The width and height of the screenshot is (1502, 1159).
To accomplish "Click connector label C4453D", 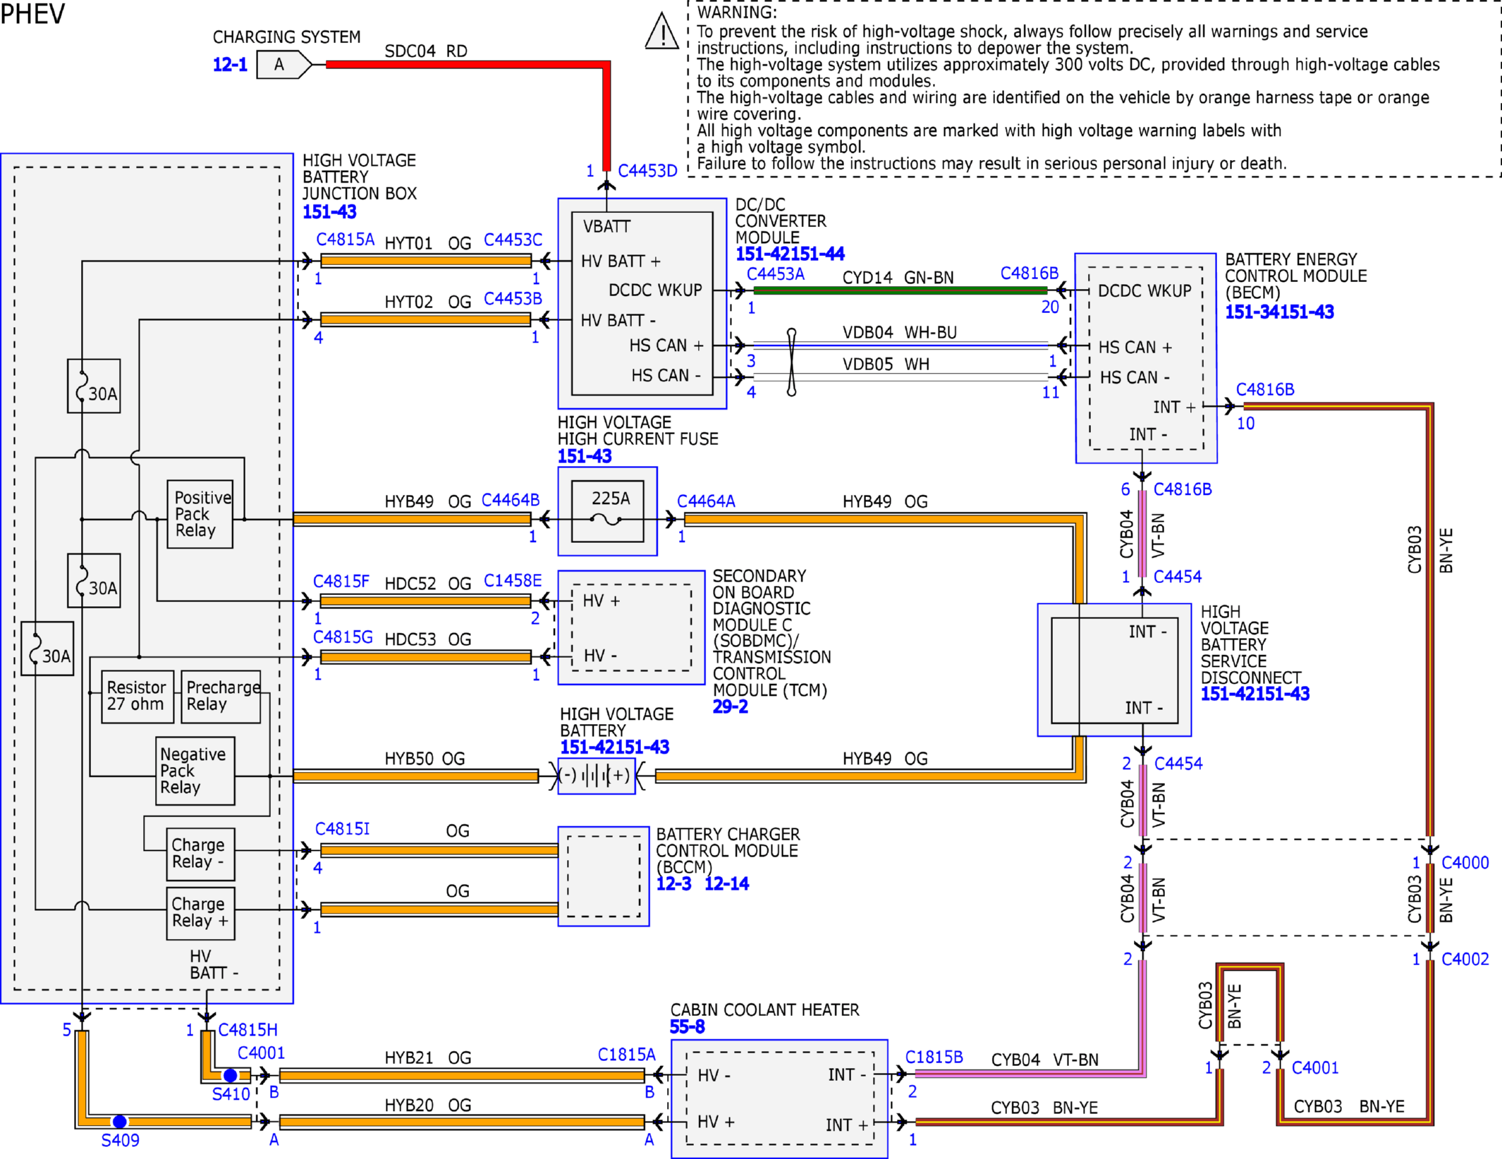I will point(647,171).
